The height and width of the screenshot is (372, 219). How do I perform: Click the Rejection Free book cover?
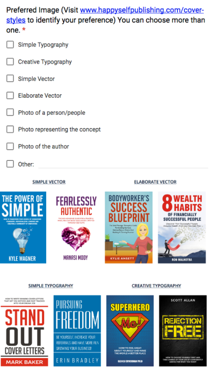point(183,331)
